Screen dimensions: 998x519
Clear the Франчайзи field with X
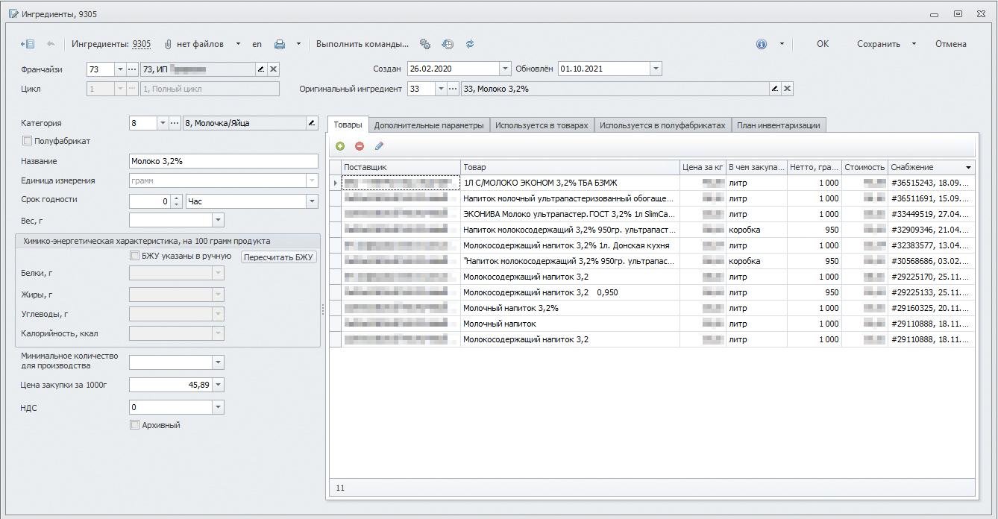[273, 69]
